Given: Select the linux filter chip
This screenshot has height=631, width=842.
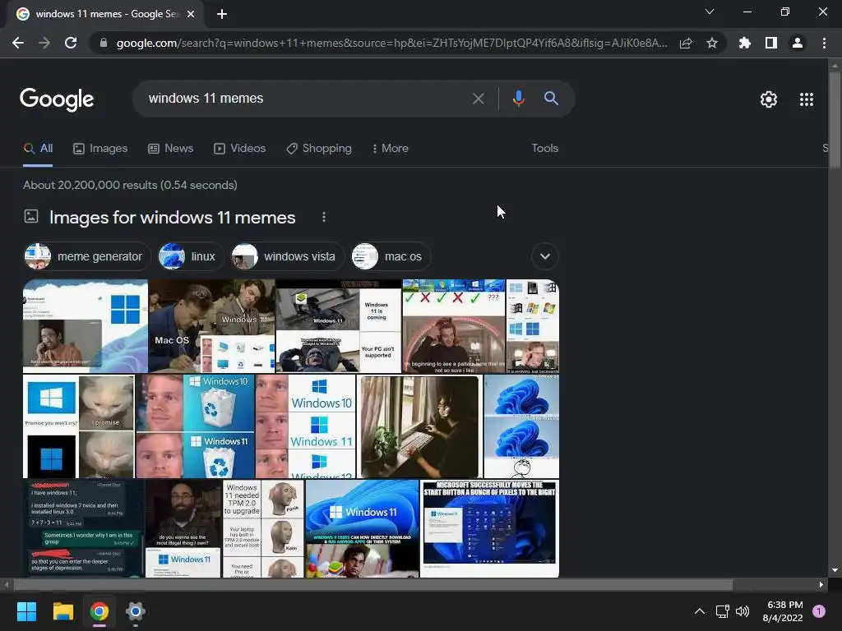Looking at the screenshot, I should 190,256.
